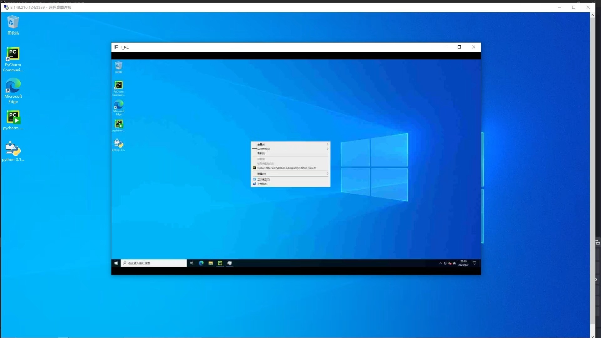Expand the 查看(V) submenu arrow

tap(327, 145)
